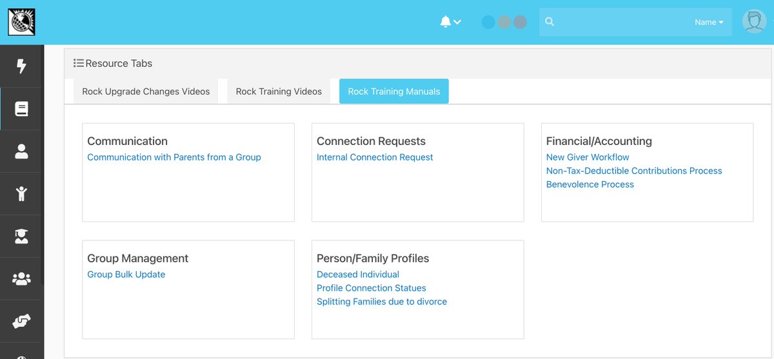The image size is (774, 359).
Task: Open the Internal Connection Request manual
Action: pos(375,157)
